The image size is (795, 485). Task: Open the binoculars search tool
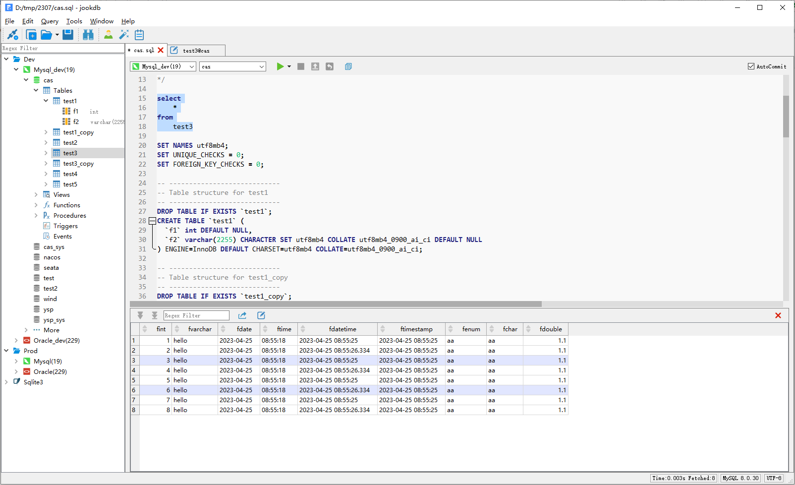88,35
